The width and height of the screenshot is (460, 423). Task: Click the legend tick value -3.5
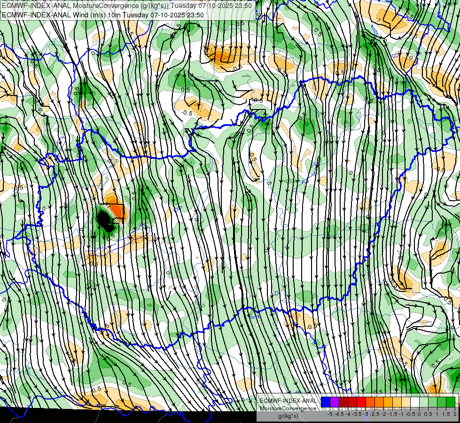click(357, 414)
